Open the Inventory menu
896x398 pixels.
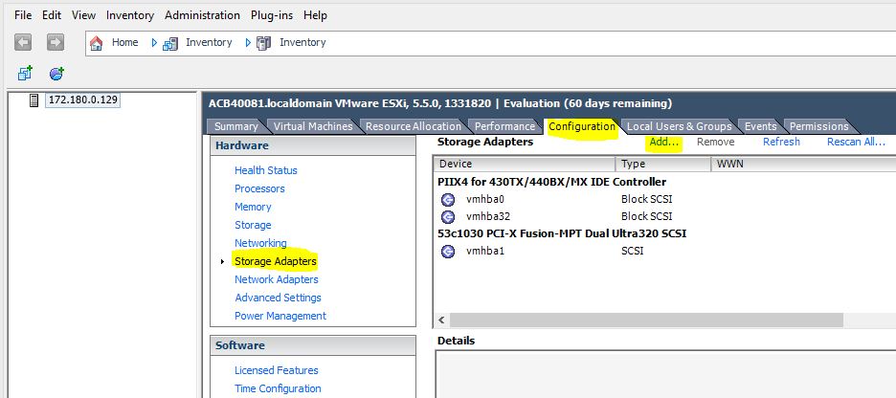[130, 15]
